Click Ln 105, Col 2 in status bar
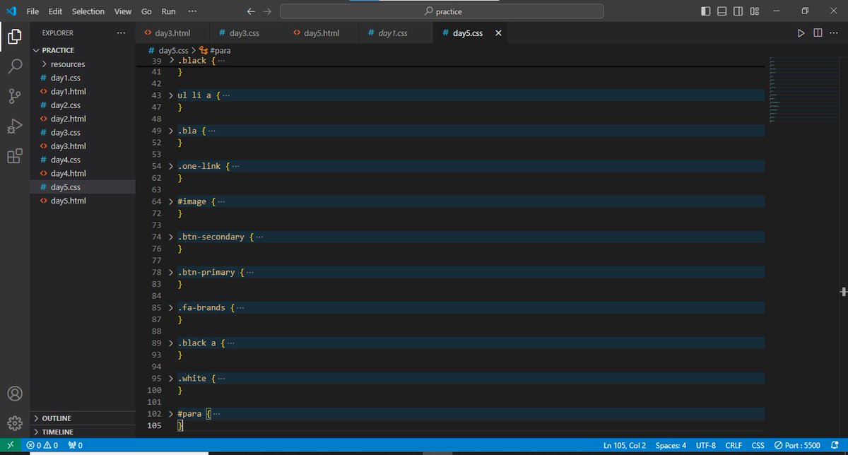848x455 pixels. pos(625,446)
